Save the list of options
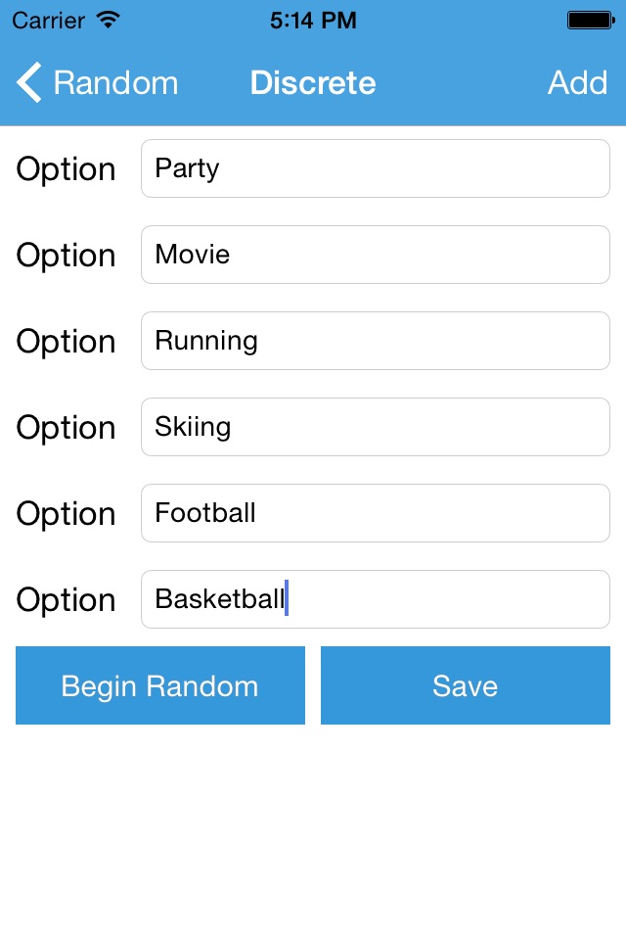Image resolution: width=626 pixels, height=940 pixels. click(466, 685)
